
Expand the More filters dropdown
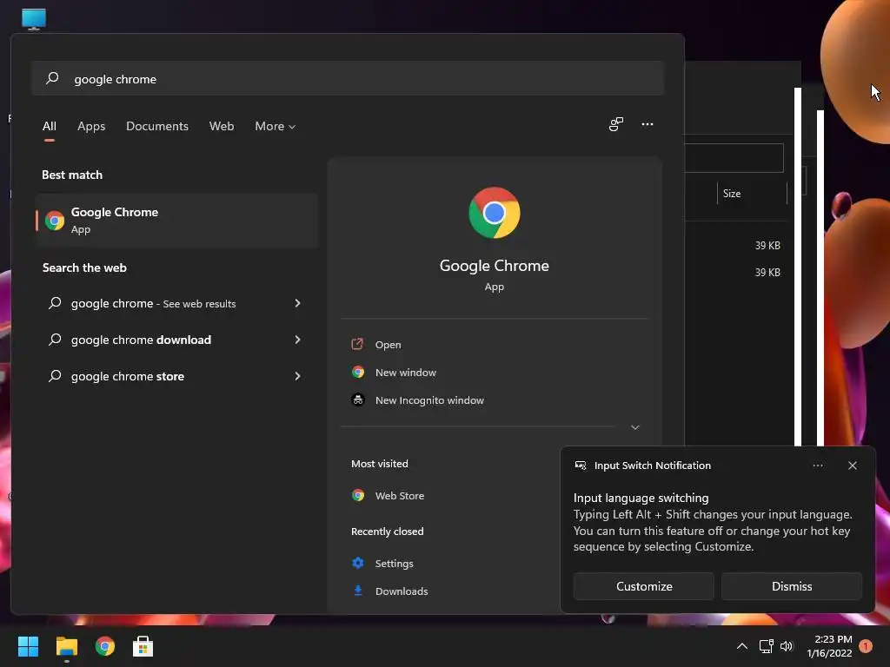276,127
